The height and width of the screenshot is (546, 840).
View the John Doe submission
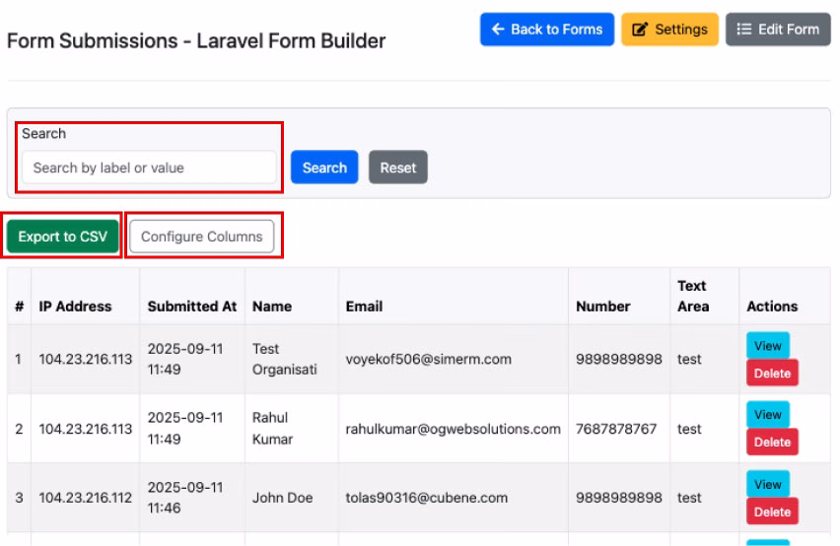click(768, 485)
